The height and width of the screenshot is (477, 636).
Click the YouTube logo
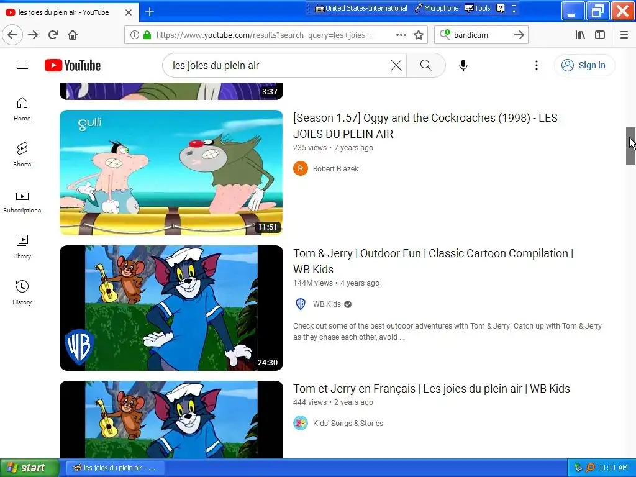click(x=73, y=65)
